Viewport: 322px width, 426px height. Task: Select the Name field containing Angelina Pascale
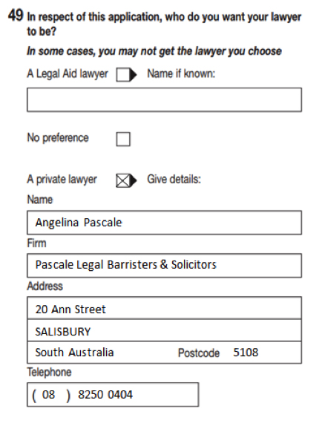pos(164,223)
